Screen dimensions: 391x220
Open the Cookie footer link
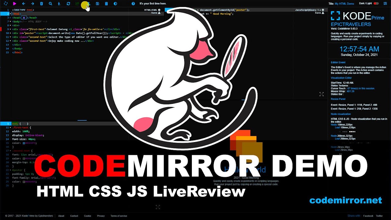coord(88,216)
